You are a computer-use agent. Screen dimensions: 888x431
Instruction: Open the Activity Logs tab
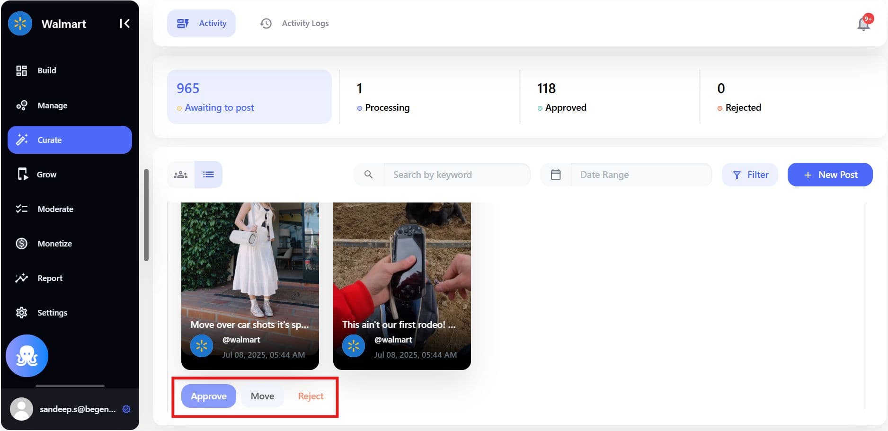pyautogui.click(x=294, y=23)
